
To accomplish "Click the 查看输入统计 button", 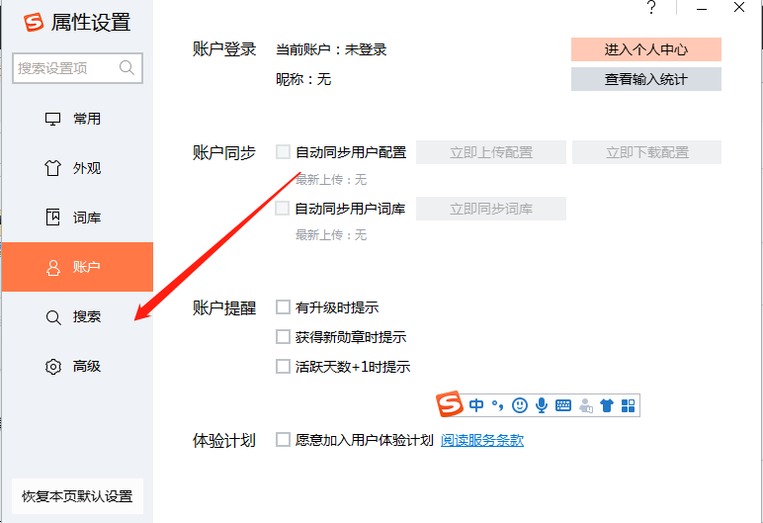I will pos(646,79).
